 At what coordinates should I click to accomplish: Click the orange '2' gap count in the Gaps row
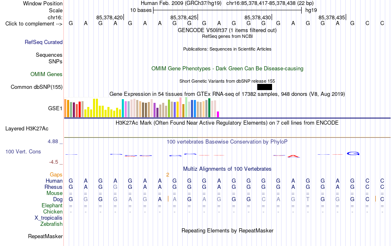[x=168, y=175]
